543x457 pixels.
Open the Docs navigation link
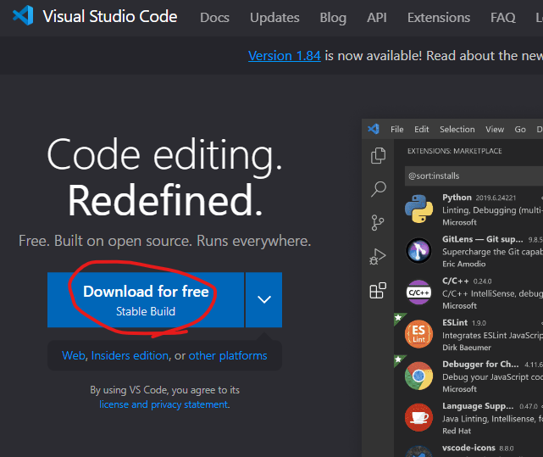tap(214, 17)
